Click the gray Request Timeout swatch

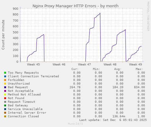(5, 102)
